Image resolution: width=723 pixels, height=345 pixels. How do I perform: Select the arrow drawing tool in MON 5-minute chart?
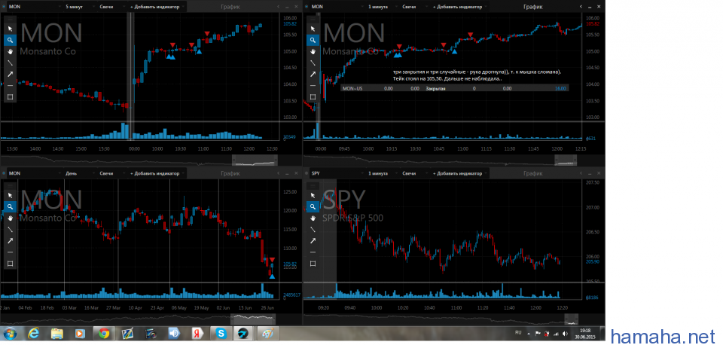pos(10,75)
